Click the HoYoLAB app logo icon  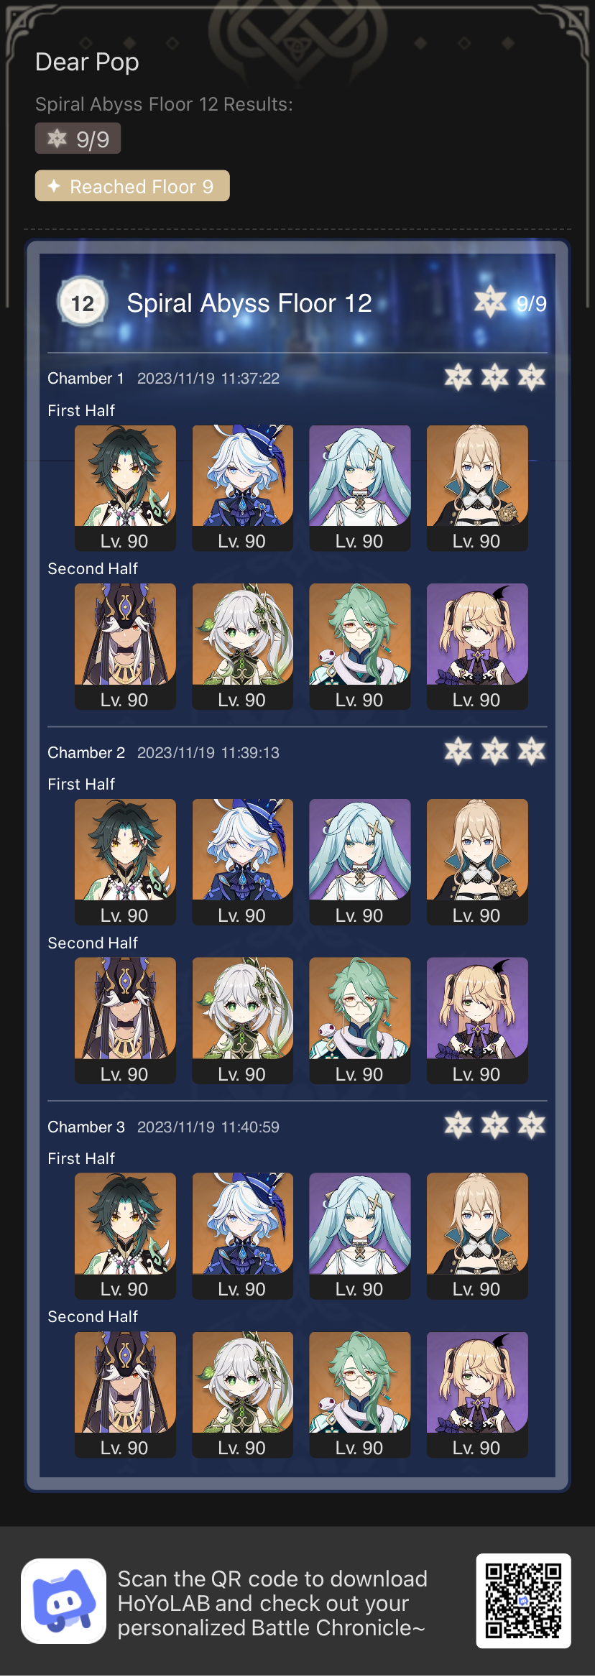coord(64,1600)
